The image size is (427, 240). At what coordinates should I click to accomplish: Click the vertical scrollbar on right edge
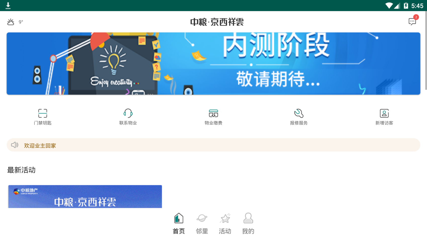pyautogui.click(x=426, y=50)
